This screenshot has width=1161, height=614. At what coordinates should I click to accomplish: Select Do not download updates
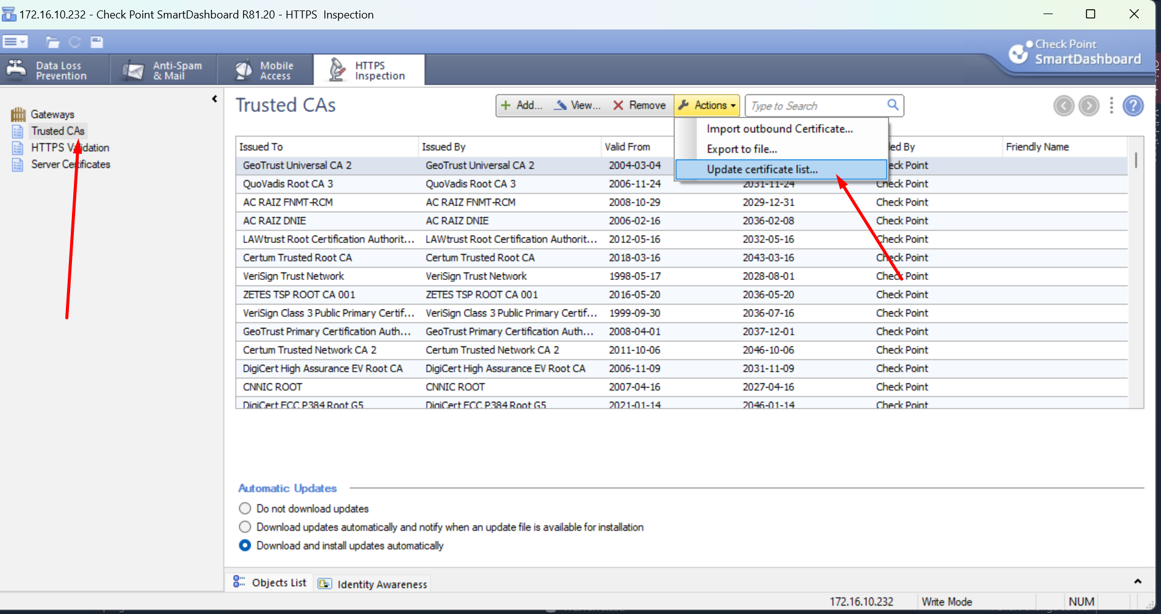(245, 508)
